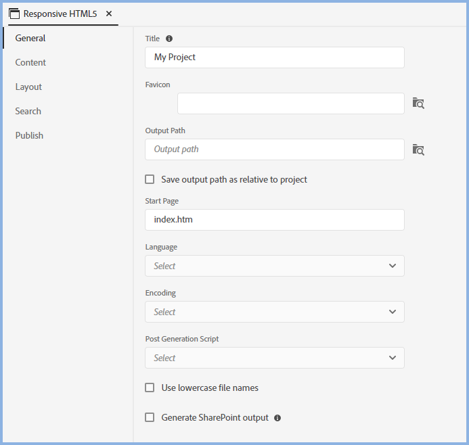Enable Save output path as relative to project
Viewport: 469px width, 445px height.
point(150,179)
